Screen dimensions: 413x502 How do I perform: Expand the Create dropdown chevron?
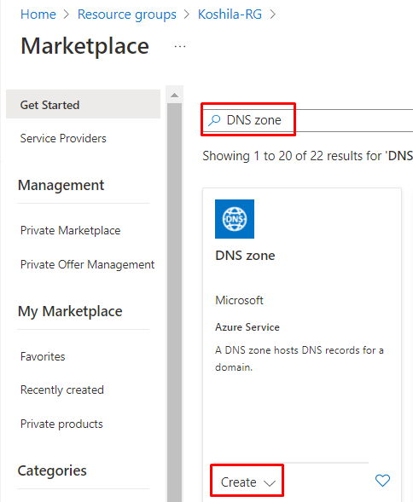coord(270,482)
